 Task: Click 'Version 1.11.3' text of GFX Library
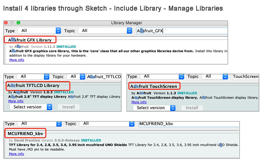pyautogui.click(x=43, y=47)
